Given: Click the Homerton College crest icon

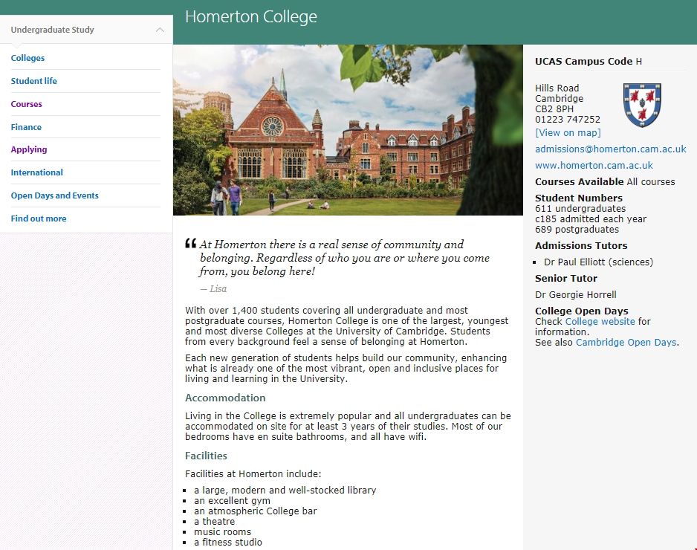Looking at the screenshot, I should (642, 105).
